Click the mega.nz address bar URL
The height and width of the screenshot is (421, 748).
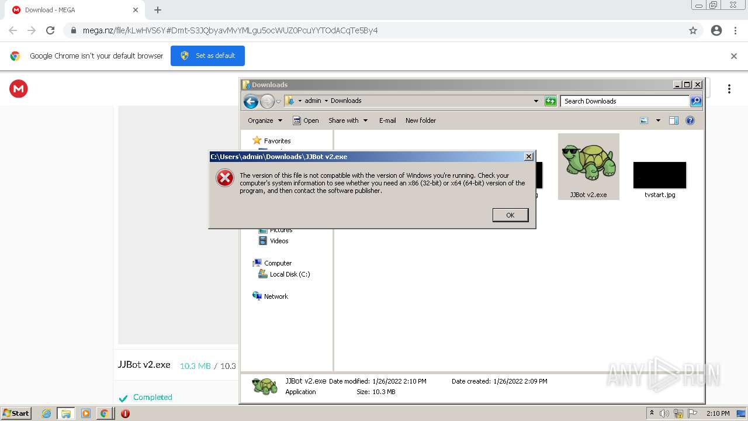tap(230, 30)
